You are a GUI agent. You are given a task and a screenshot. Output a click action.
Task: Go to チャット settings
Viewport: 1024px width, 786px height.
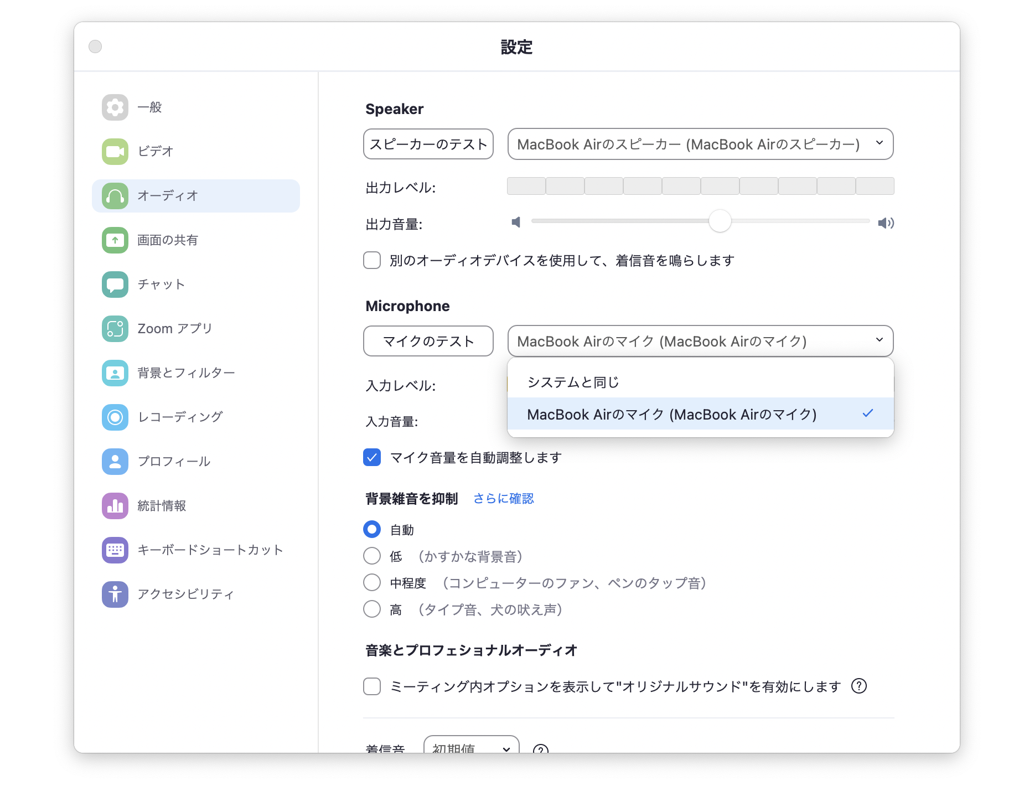coord(196,285)
